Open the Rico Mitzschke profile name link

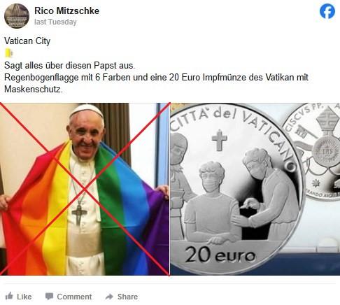point(66,10)
